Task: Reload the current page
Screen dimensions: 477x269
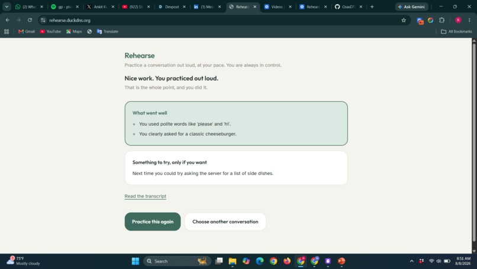Action: (x=30, y=20)
